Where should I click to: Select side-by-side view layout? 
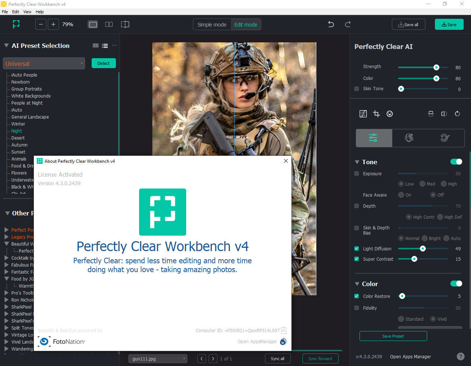(x=109, y=24)
